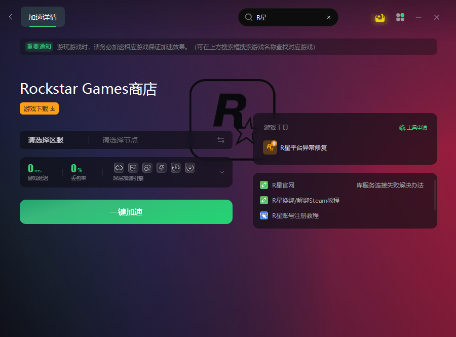456x337 pixels.
Task: Click the 深层加速引擎 label
Action: point(128,178)
